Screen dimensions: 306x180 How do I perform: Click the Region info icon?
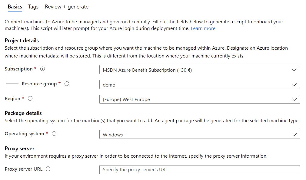30,98
